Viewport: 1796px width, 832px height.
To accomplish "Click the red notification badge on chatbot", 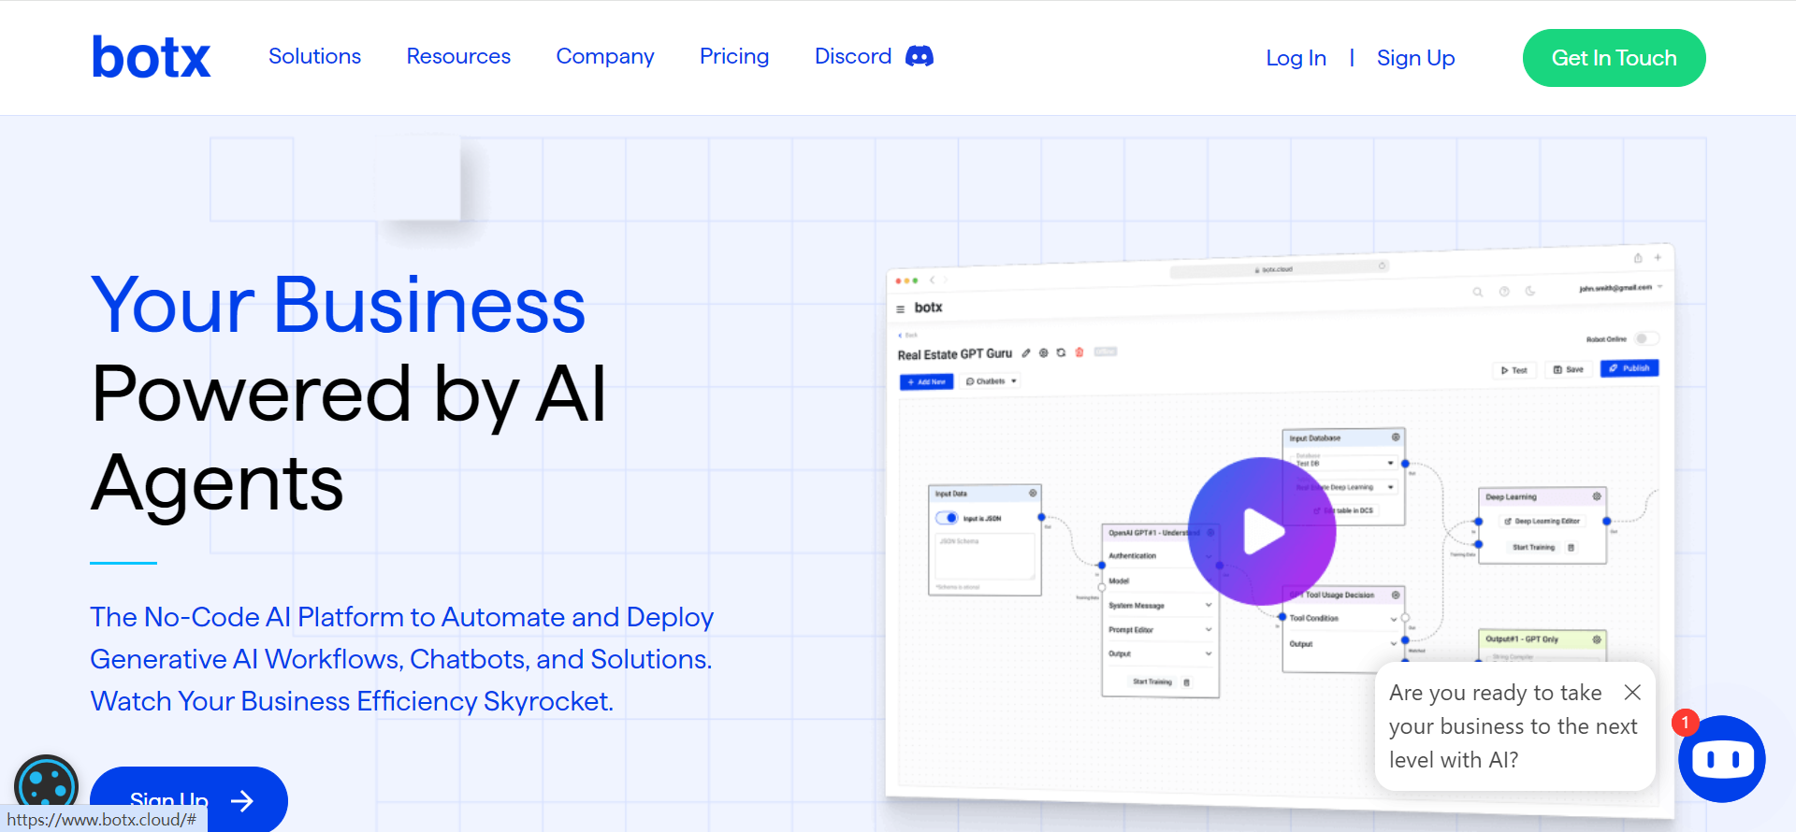I will pos(1685,723).
